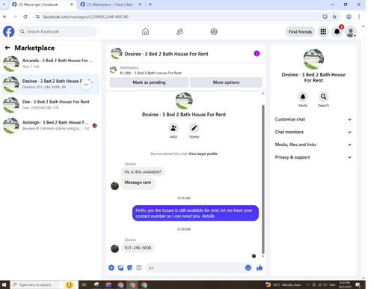This screenshot has height=289, width=374.
Task: Open the account profile avatar menu
Action: point(351,32)
